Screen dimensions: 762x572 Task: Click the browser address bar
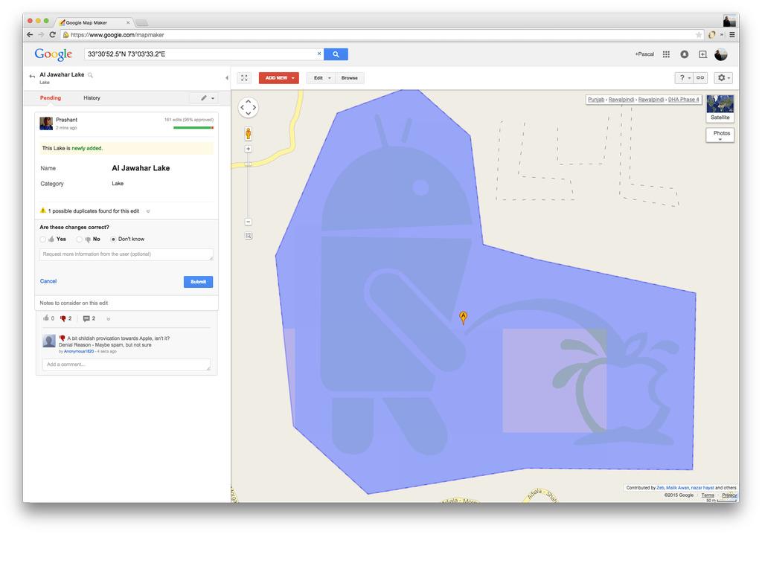(382, 35)
